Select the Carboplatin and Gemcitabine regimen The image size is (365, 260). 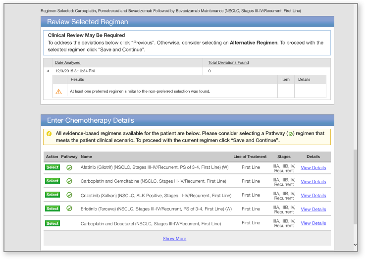[x=52, y=181]
